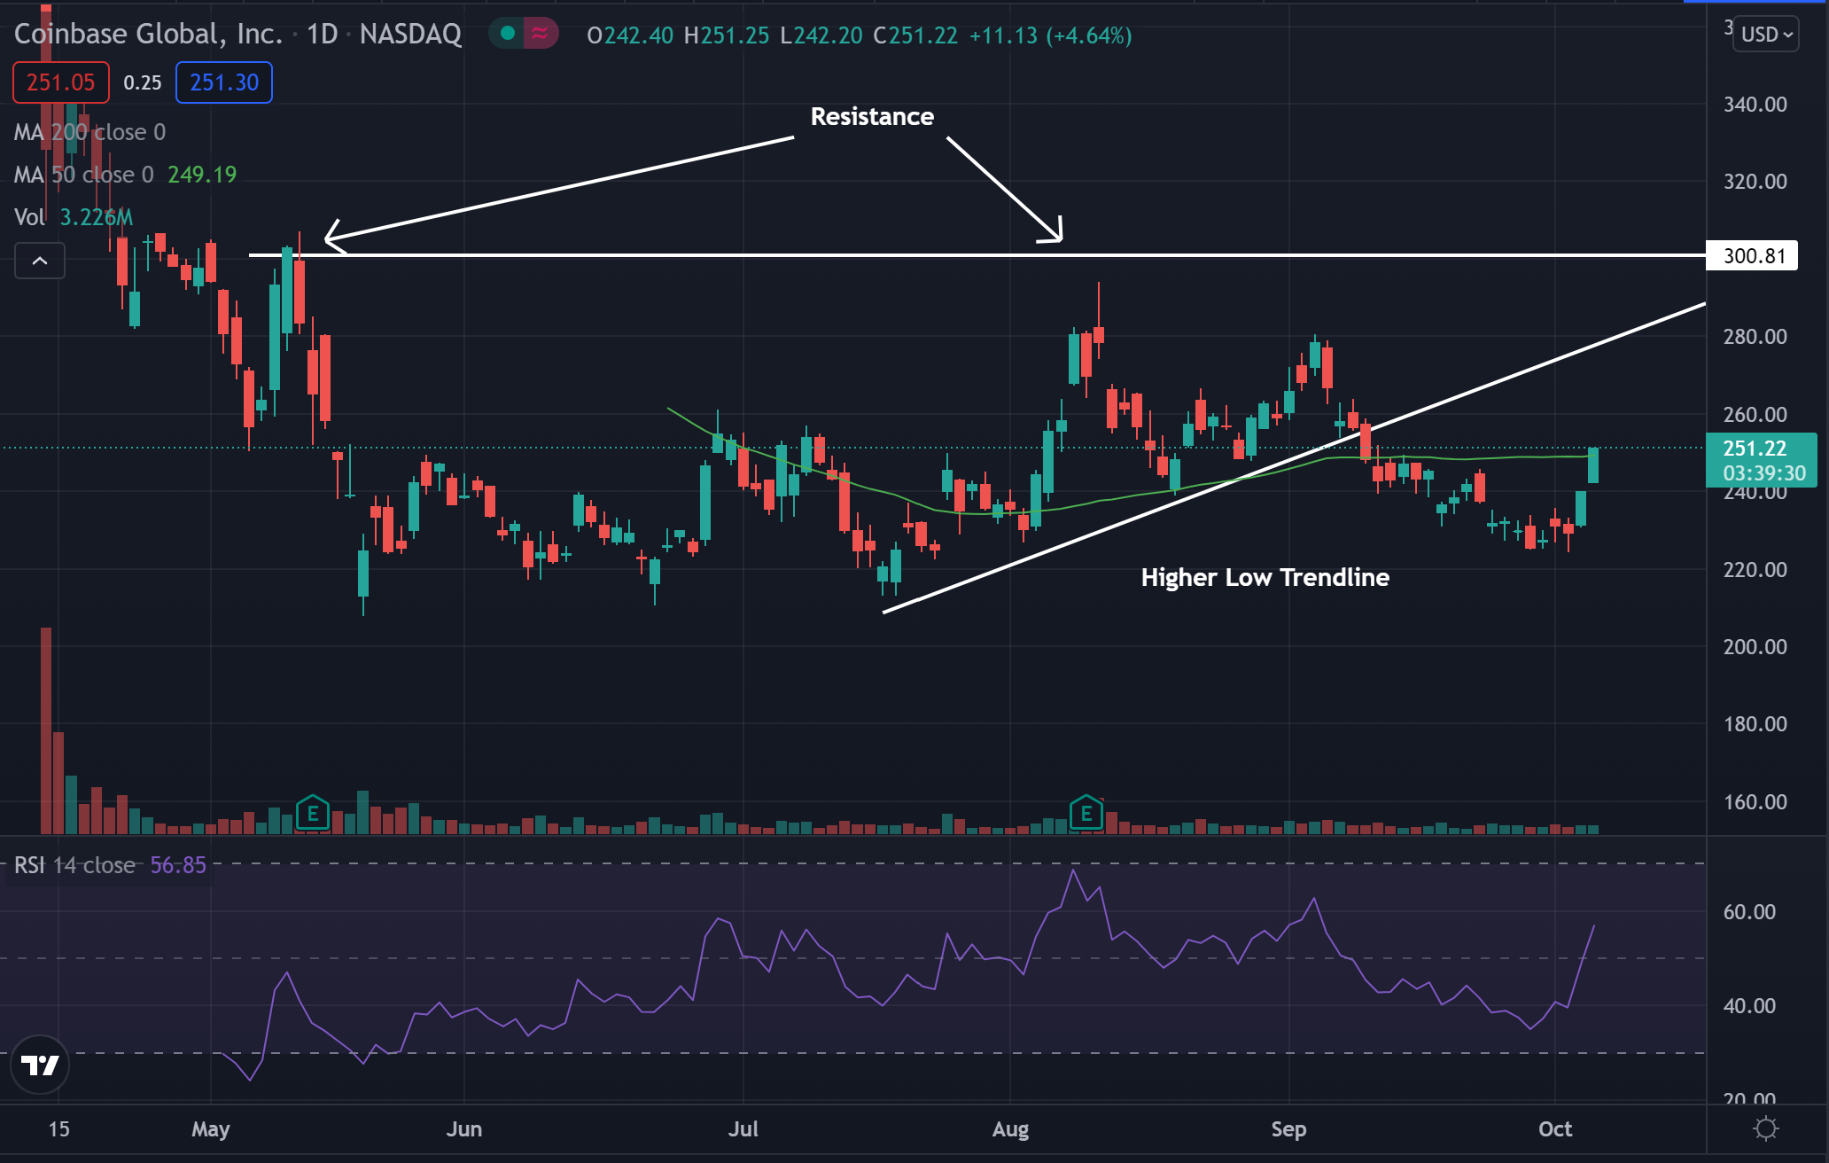
Task: Click the Jul date label on time axis
Action: pos(743,1129)
